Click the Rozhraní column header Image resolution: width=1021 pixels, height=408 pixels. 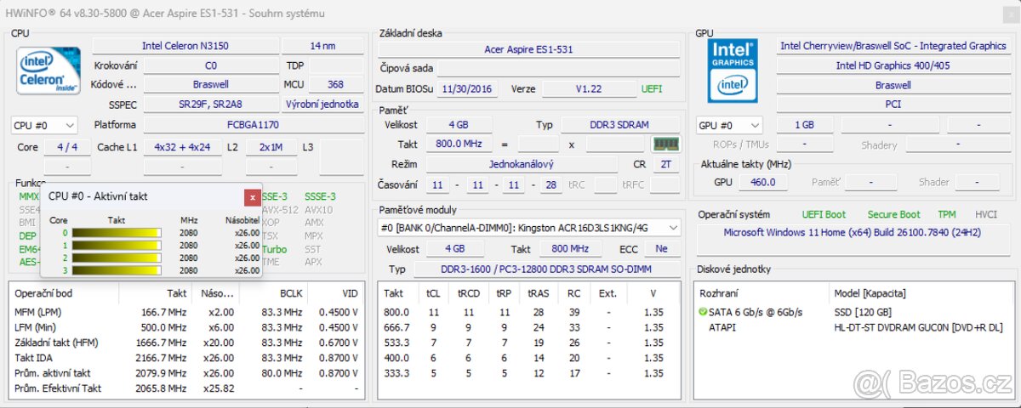pos(761,293)
